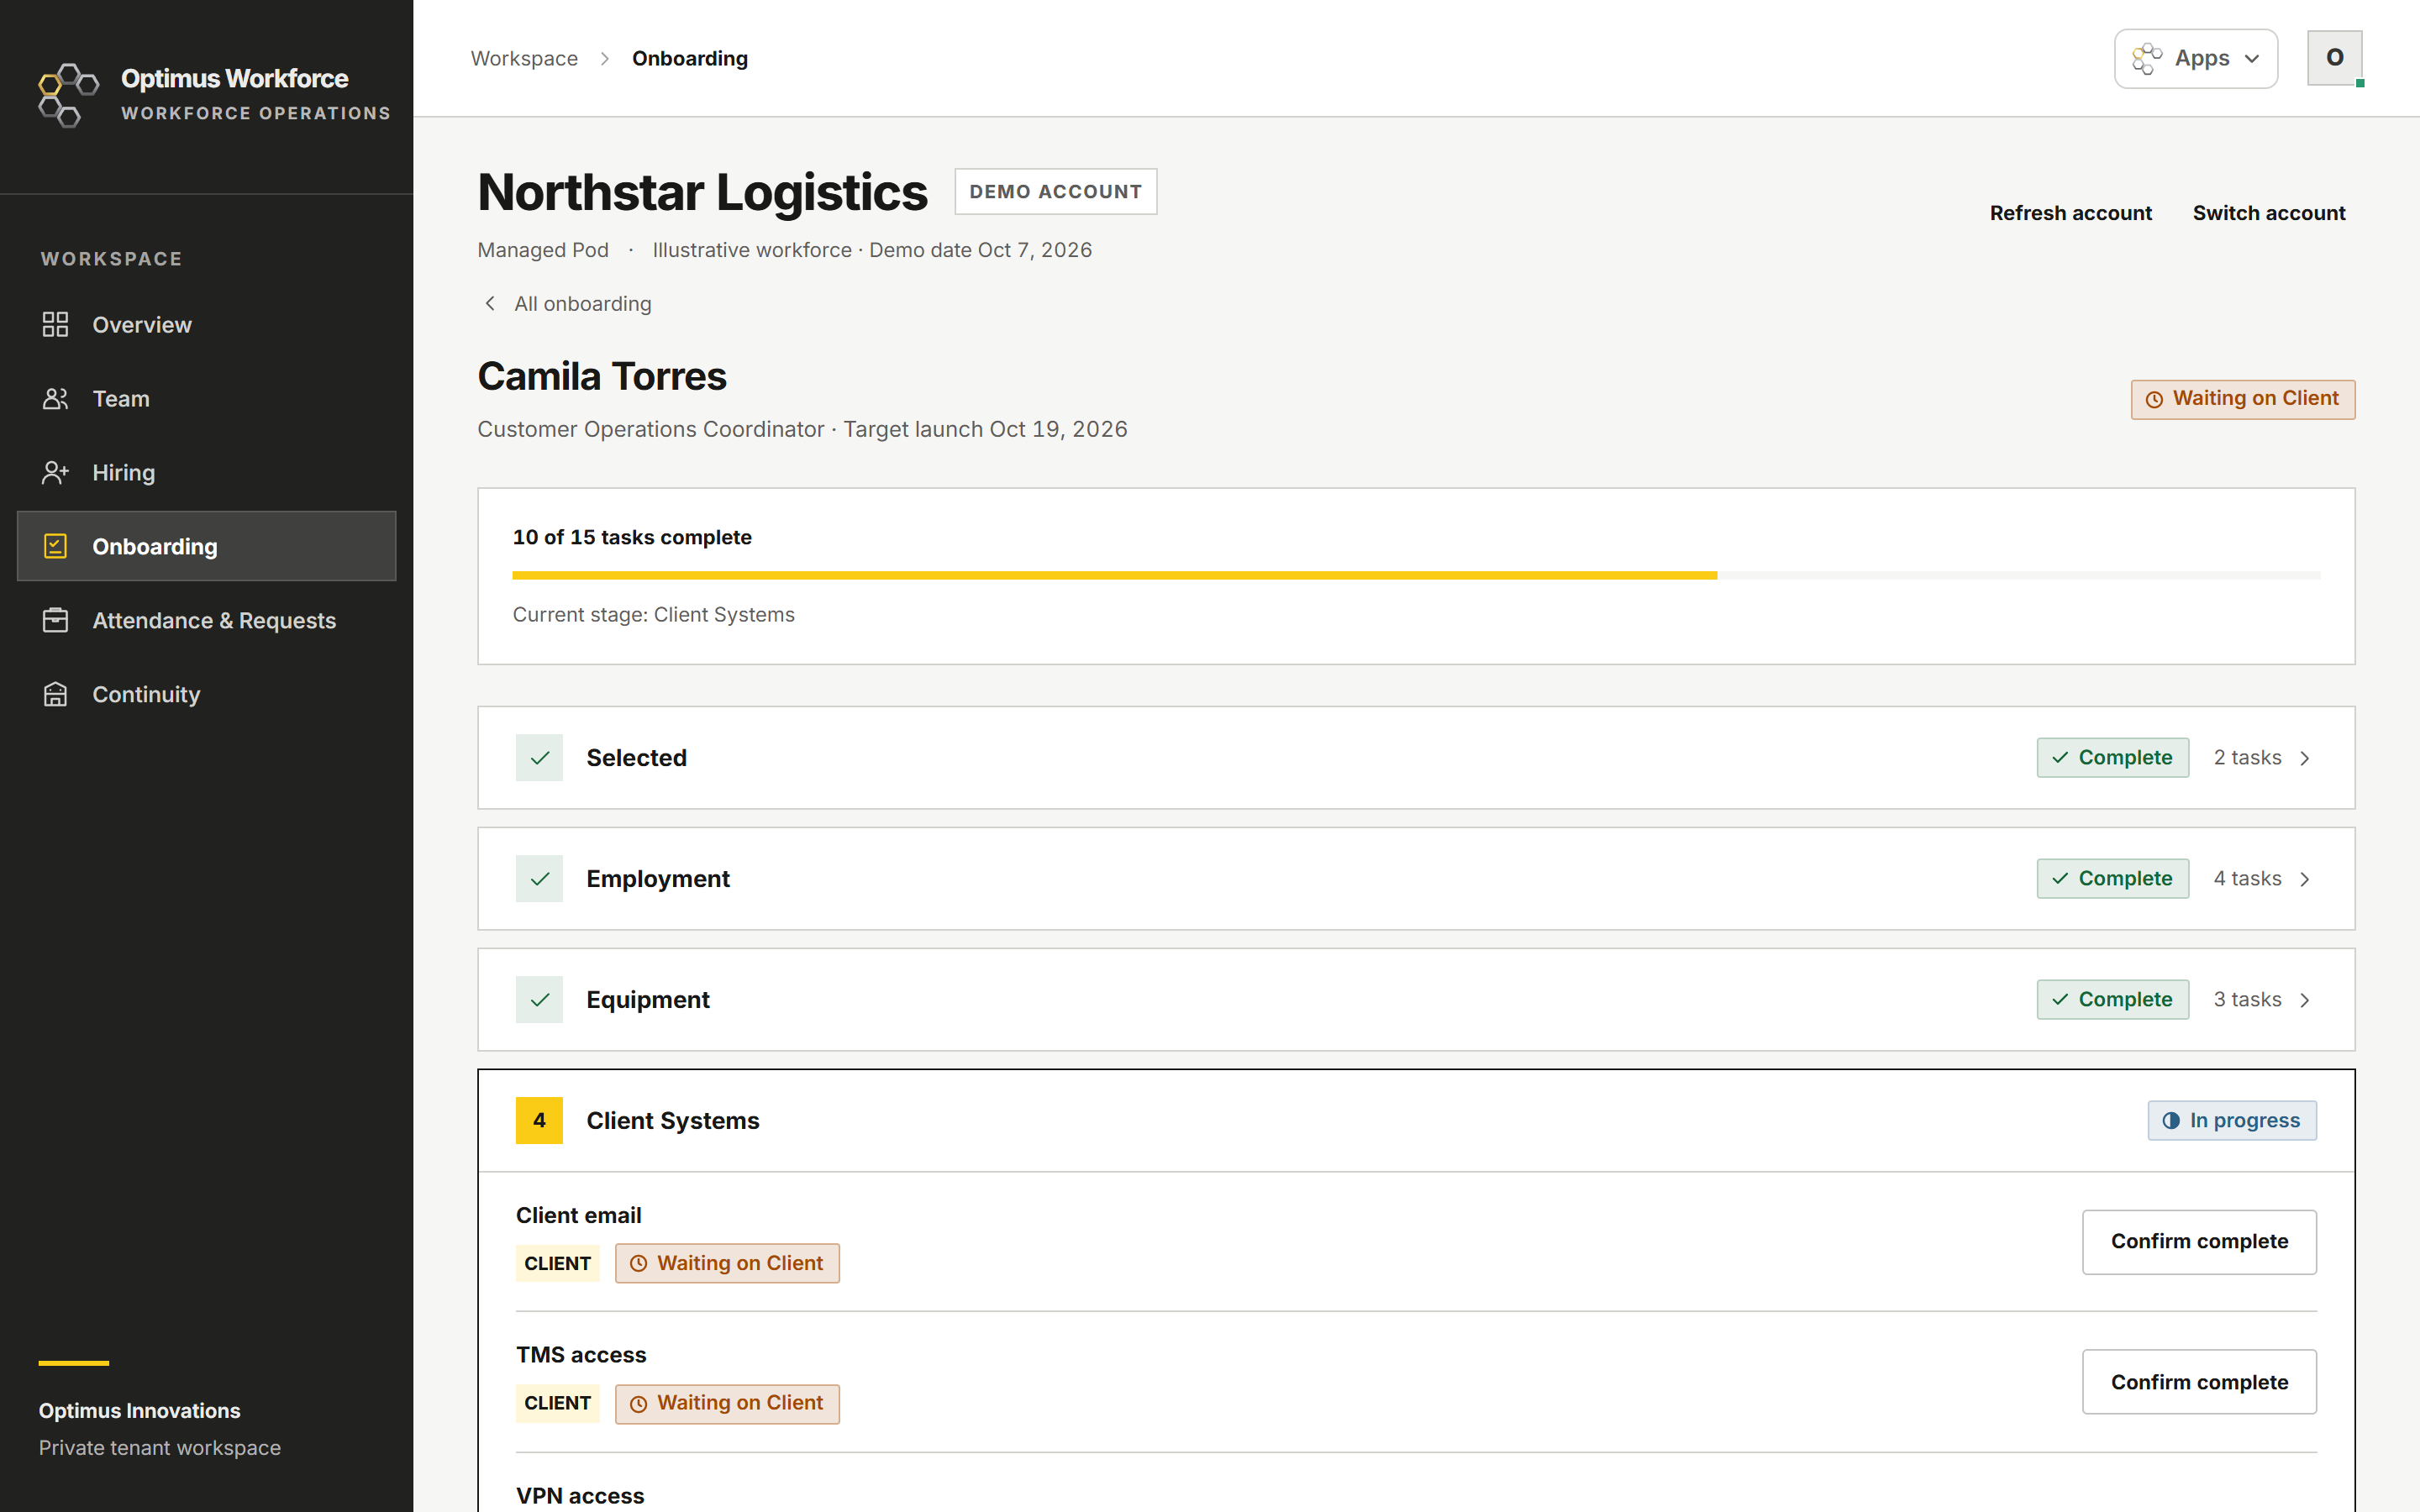Click the Onboarding checklist icon
This screenshot has width=2420, height=1512.
[55, 546]
